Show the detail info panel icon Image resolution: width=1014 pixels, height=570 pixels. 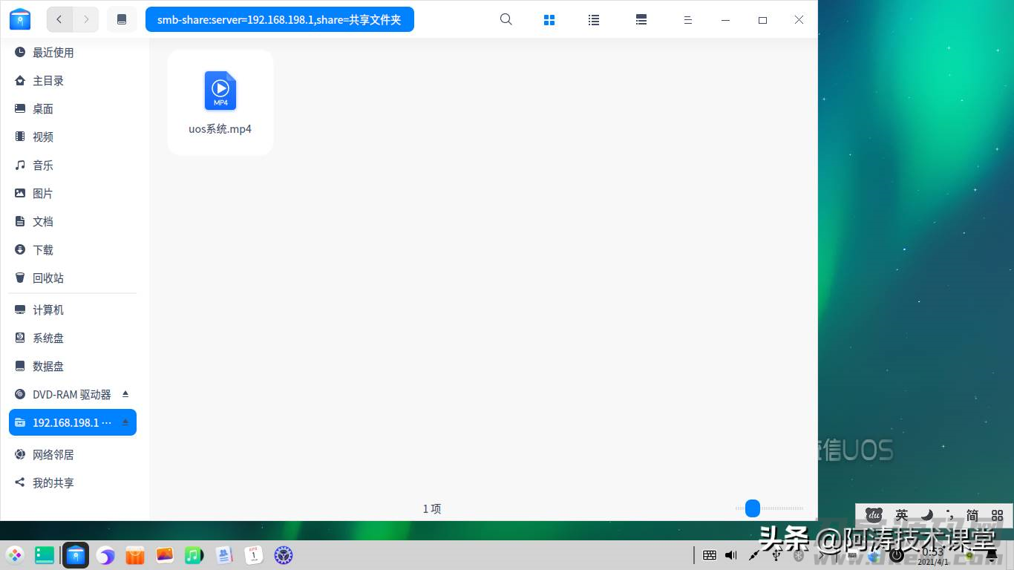pyautogui.click(x=641, y=20)
